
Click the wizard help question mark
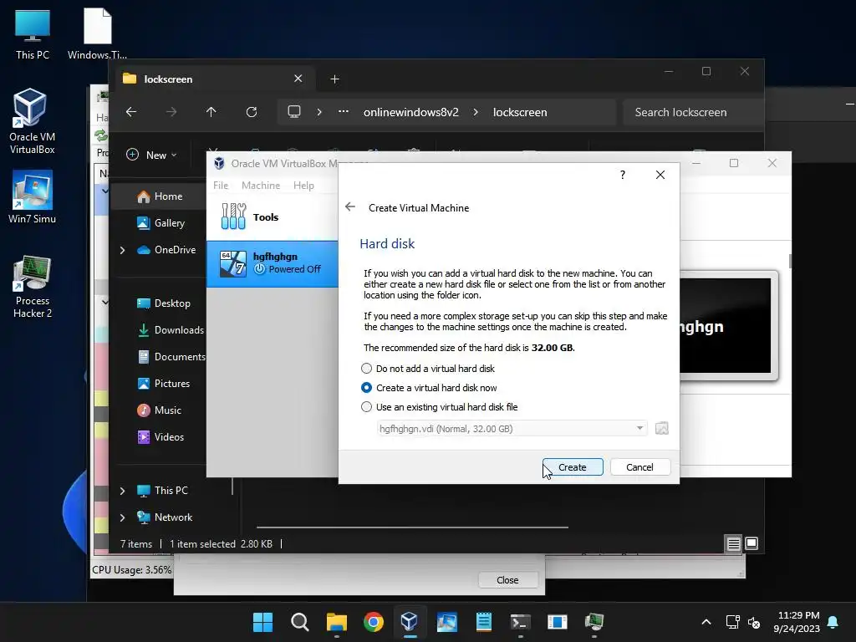click(x=622, y=175)
